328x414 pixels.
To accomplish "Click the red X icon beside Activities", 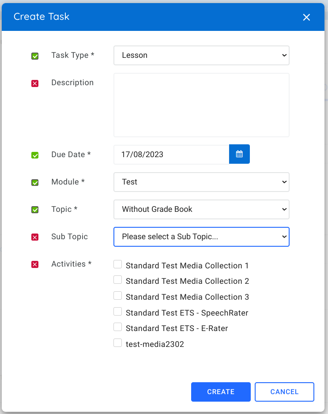I will point(34,264).
